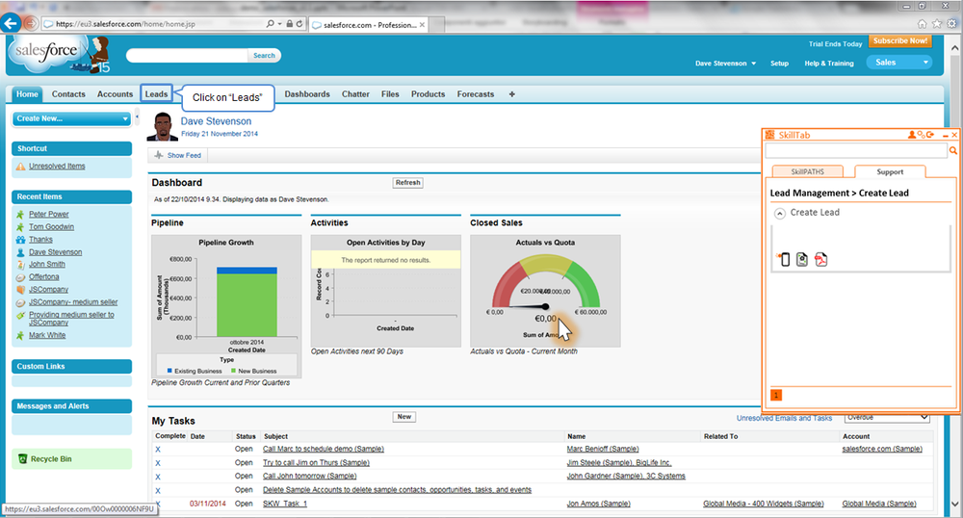Click the Search button in header
This screenshot has height=518, width=963.
click(x=264, y=55)
